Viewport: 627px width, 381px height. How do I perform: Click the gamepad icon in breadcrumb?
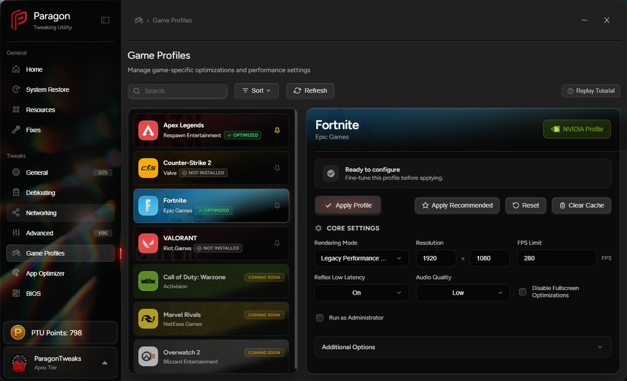coord(138,20)
